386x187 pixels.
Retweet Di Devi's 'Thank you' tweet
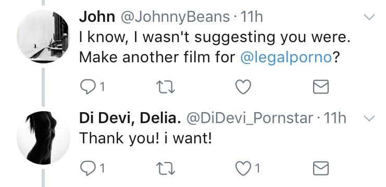[166, 169]
